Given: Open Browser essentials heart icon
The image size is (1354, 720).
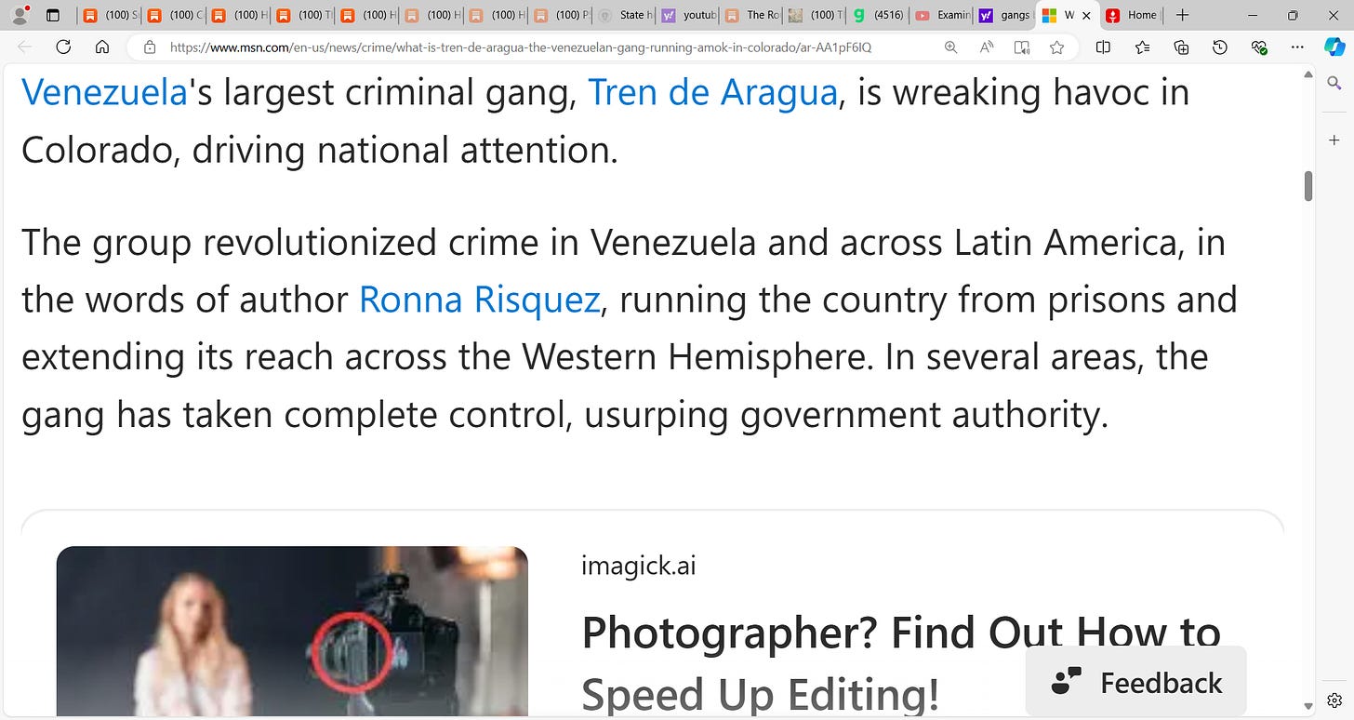Looking at the screenshot, I should click(1259, 47).
